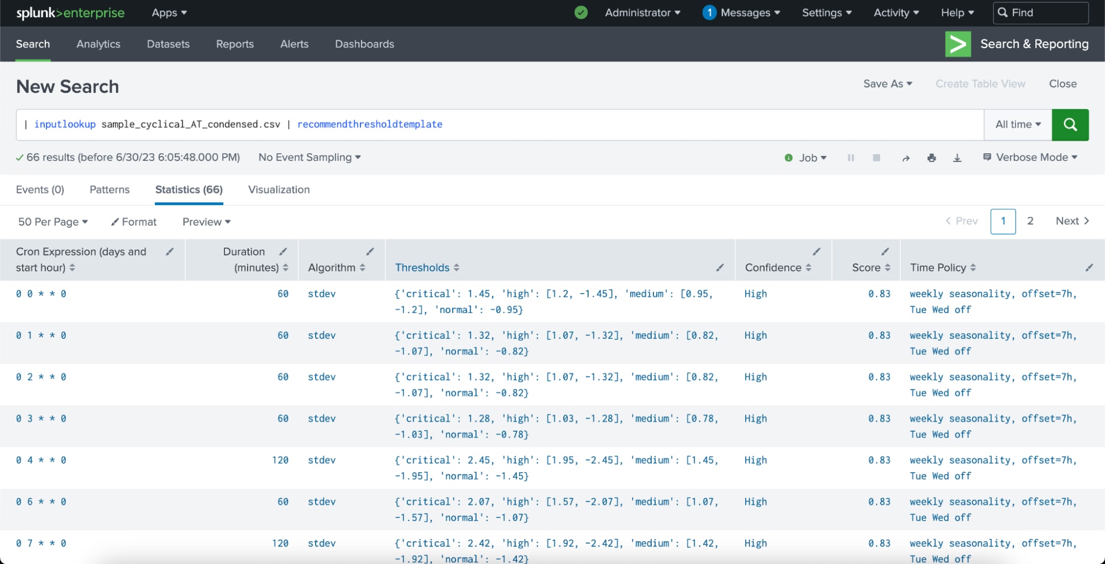Viewport: 1105px width, 564px height.
Task: Change the All time range picker
Action: coord(1018,124)
